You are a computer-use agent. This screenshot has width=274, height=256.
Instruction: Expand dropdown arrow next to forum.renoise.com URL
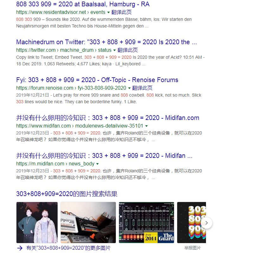[129, 88]
